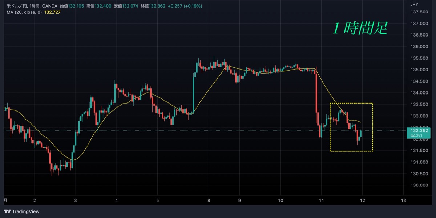This screenshot has height=218, width=436.
Task: Click the 136.500 price axis label
Action: [x=419, y=35]
